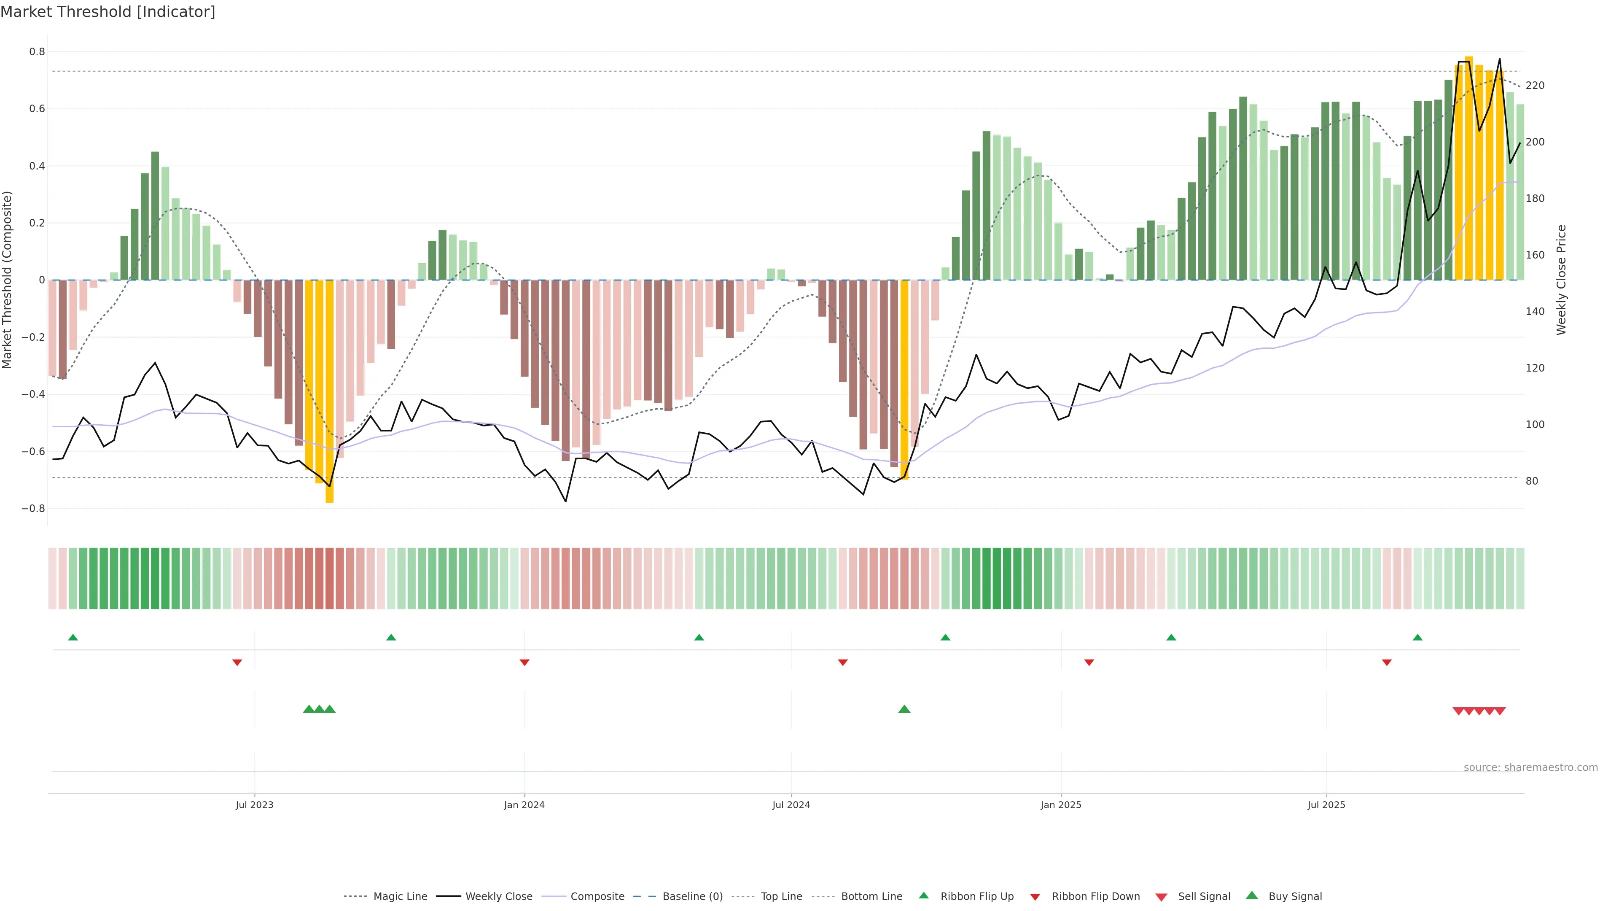Screen dimensions: 1619x911
Task: Click the tallest yellow bar near top right
Action: [x=1469, y=164]
